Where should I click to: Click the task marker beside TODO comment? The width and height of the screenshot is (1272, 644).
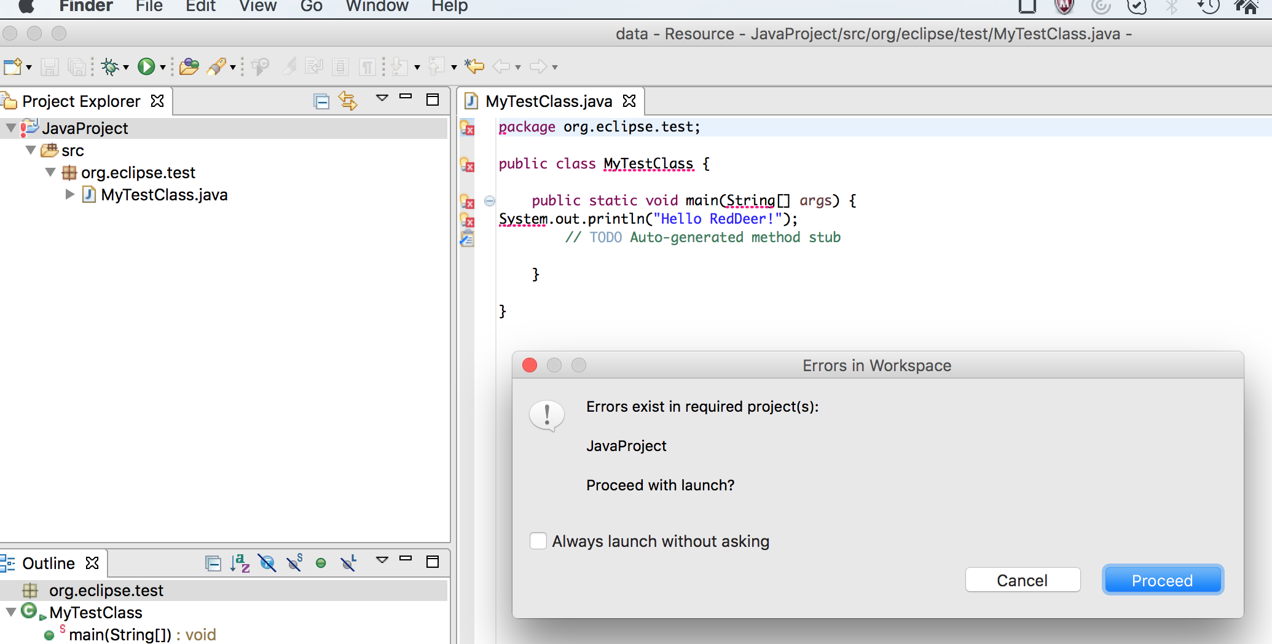468,238
